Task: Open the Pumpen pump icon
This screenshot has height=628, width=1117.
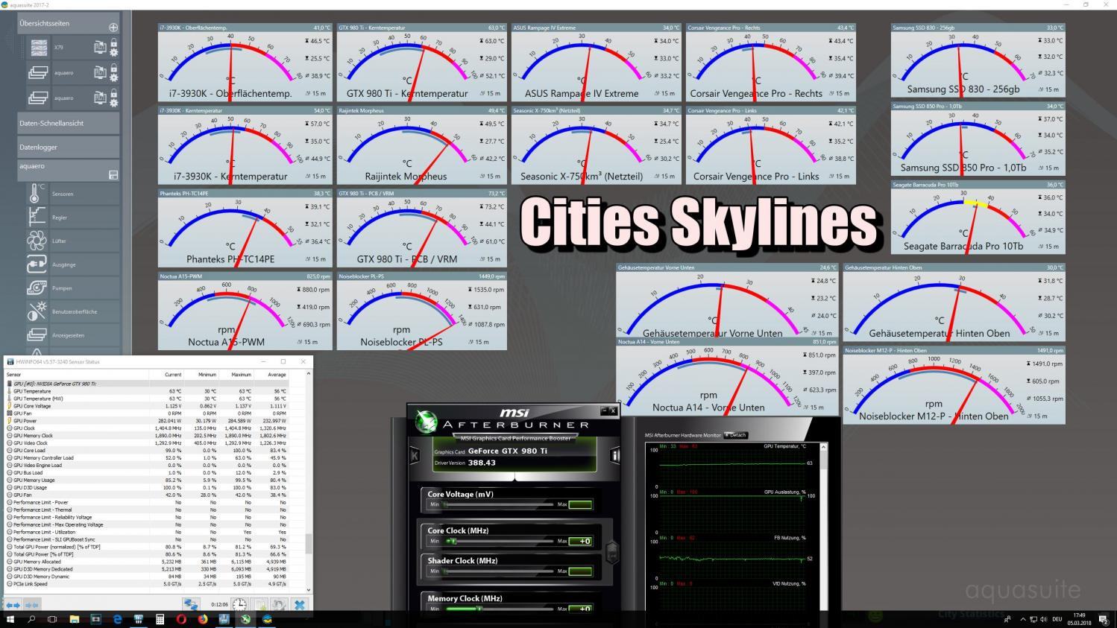Action: click(37, 288)
